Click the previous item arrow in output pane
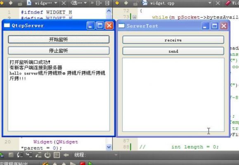Screen dimensions: 239x165 [54, 164]
